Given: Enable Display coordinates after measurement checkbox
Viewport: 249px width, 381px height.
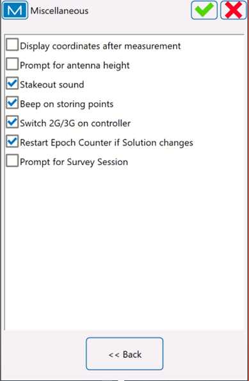Looking at the screenshot, I should tap(12, 45).
